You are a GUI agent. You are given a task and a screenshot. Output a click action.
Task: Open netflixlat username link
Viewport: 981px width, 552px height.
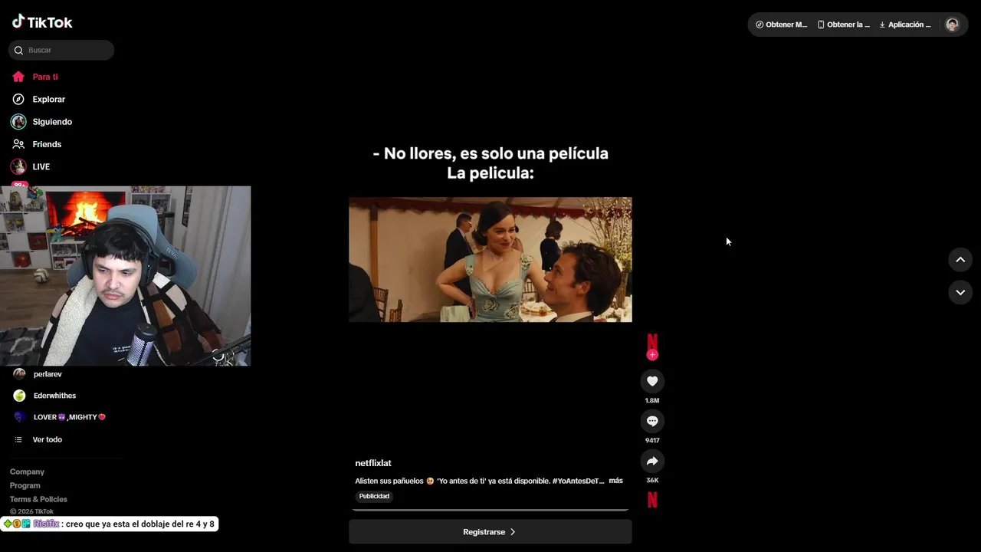pos(373,463)
